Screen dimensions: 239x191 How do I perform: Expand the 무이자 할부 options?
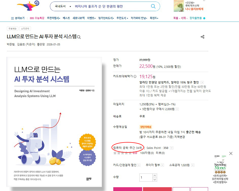tap(162, 165)
